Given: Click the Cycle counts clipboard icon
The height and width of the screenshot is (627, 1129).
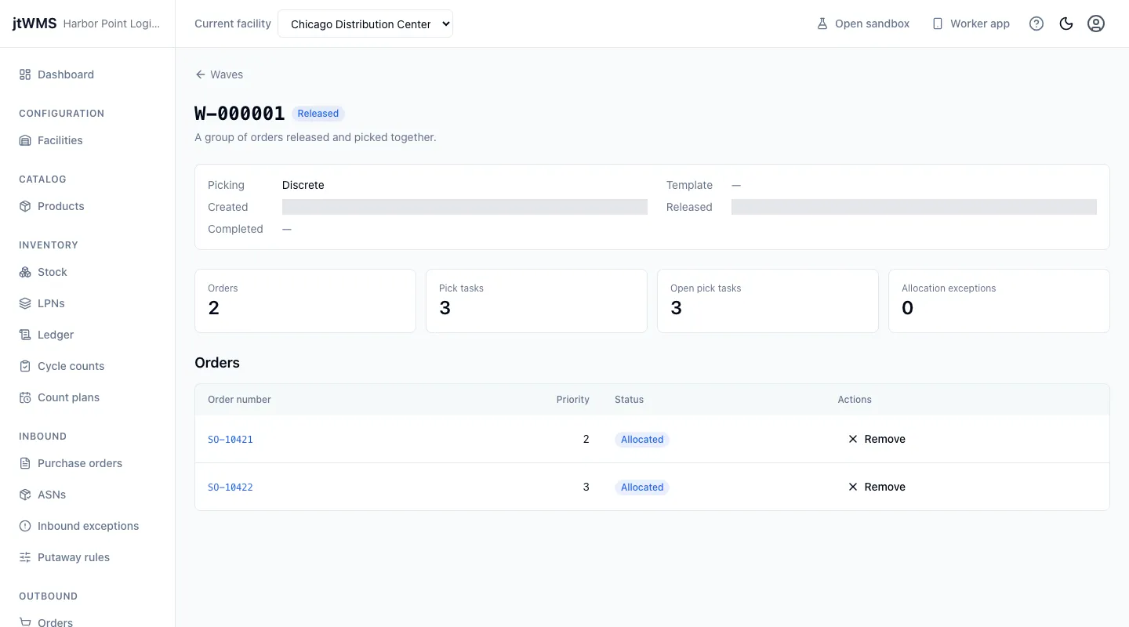Looking at the screenshot, I should [25, 366].
